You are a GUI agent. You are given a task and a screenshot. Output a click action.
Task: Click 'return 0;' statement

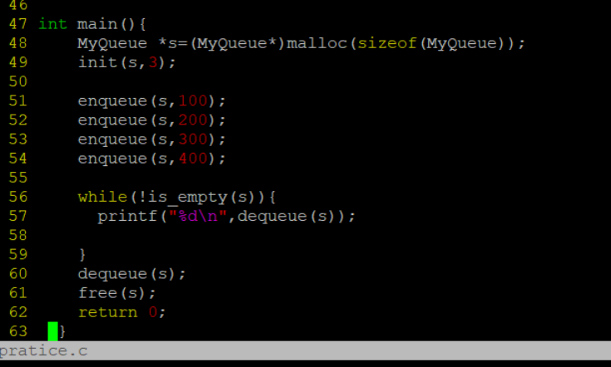[122, 312]
